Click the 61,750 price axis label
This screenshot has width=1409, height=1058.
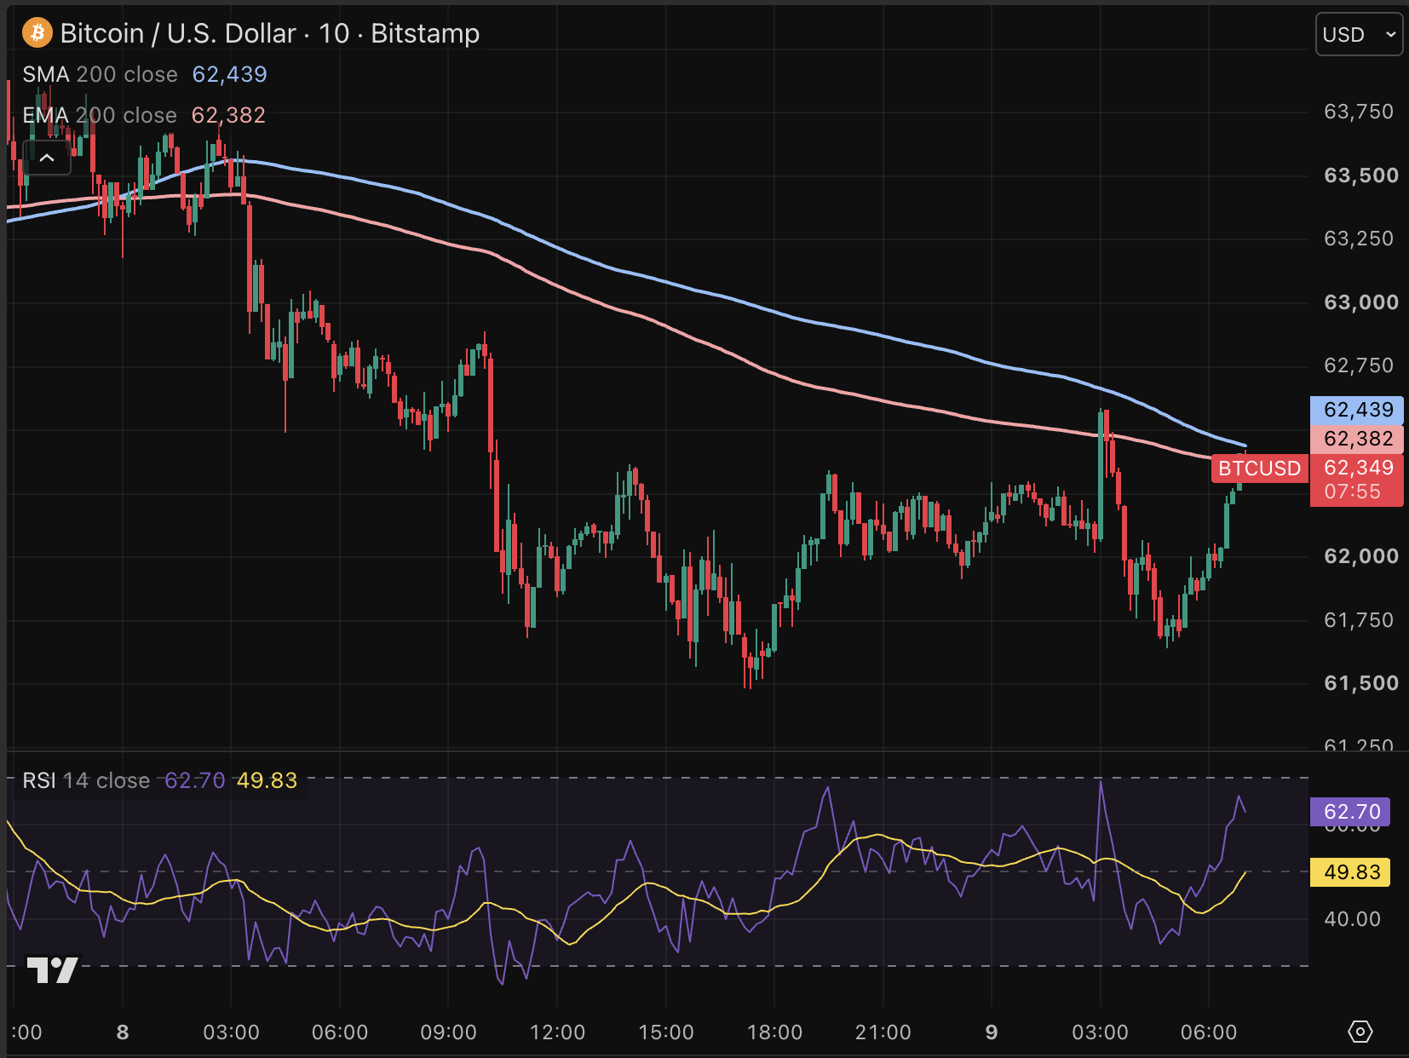coord(1359,620)
